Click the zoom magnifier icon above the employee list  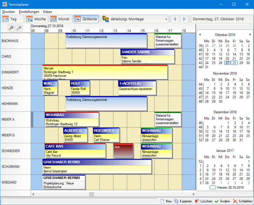11,28
